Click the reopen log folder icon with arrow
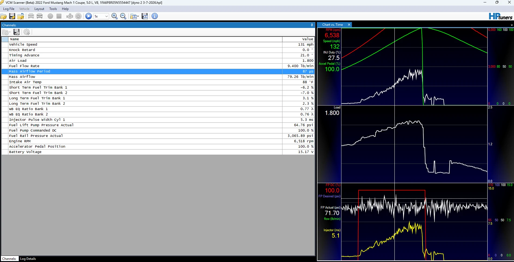Image resolution: width=514 pixels, height=262 pixels. click(x=21, y=16)
